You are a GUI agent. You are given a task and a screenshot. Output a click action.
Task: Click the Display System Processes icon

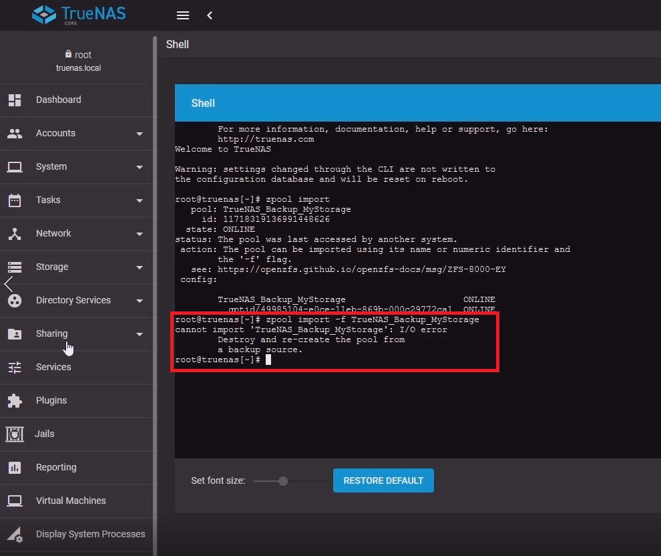coord(15,534)
